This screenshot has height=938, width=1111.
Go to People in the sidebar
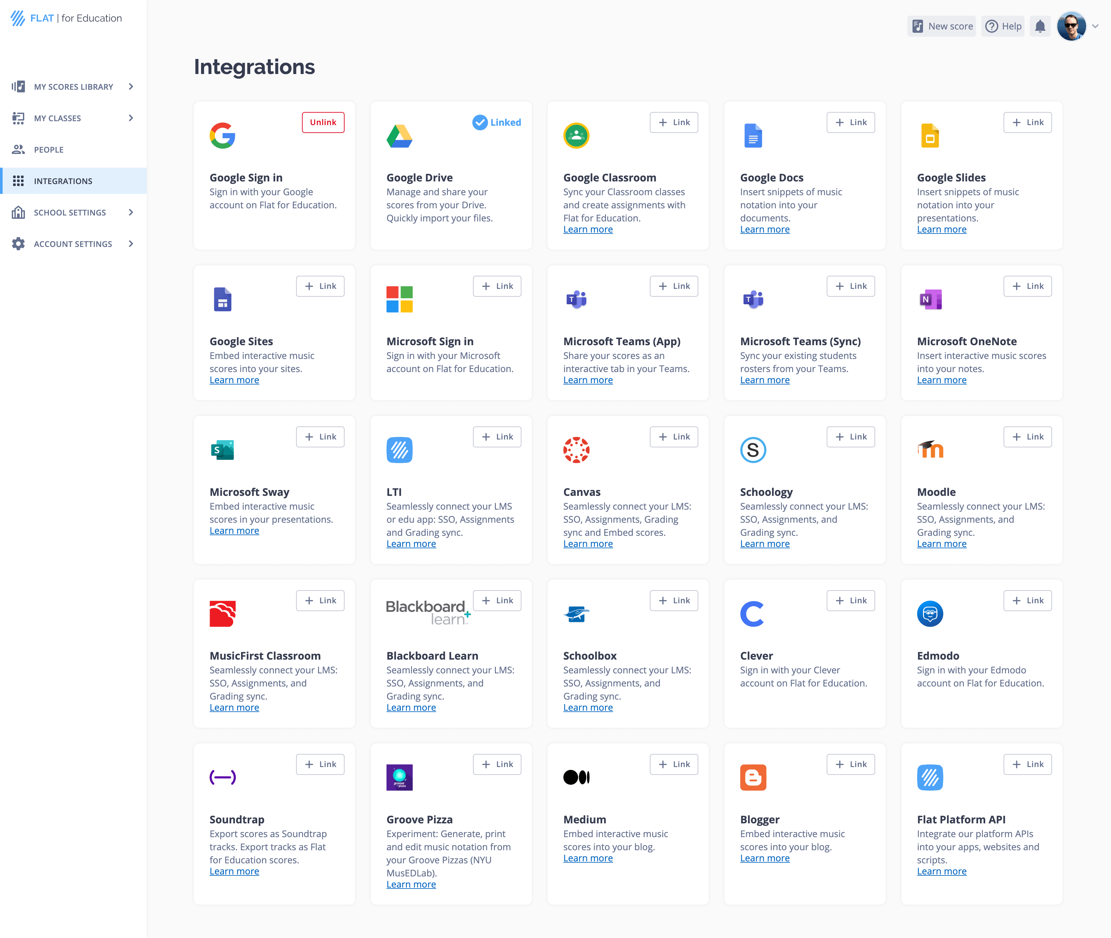[x=73, y=149]
